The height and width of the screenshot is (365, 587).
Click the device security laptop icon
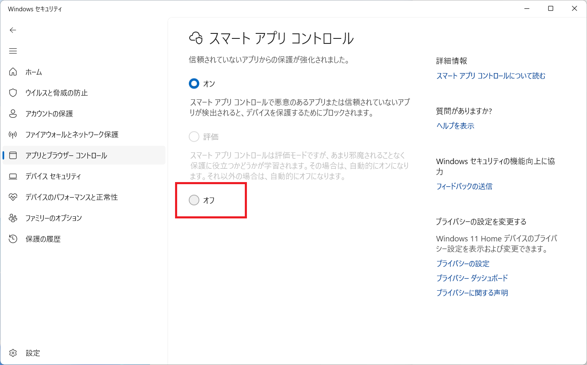13,176
